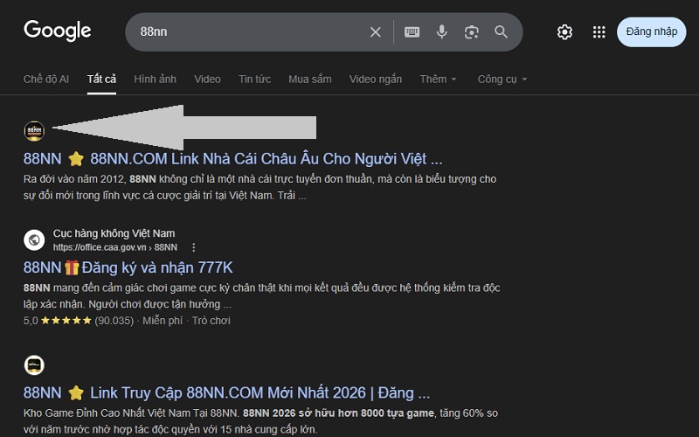
Task: Open the Video ngắn tab
Action: [376, 80]
